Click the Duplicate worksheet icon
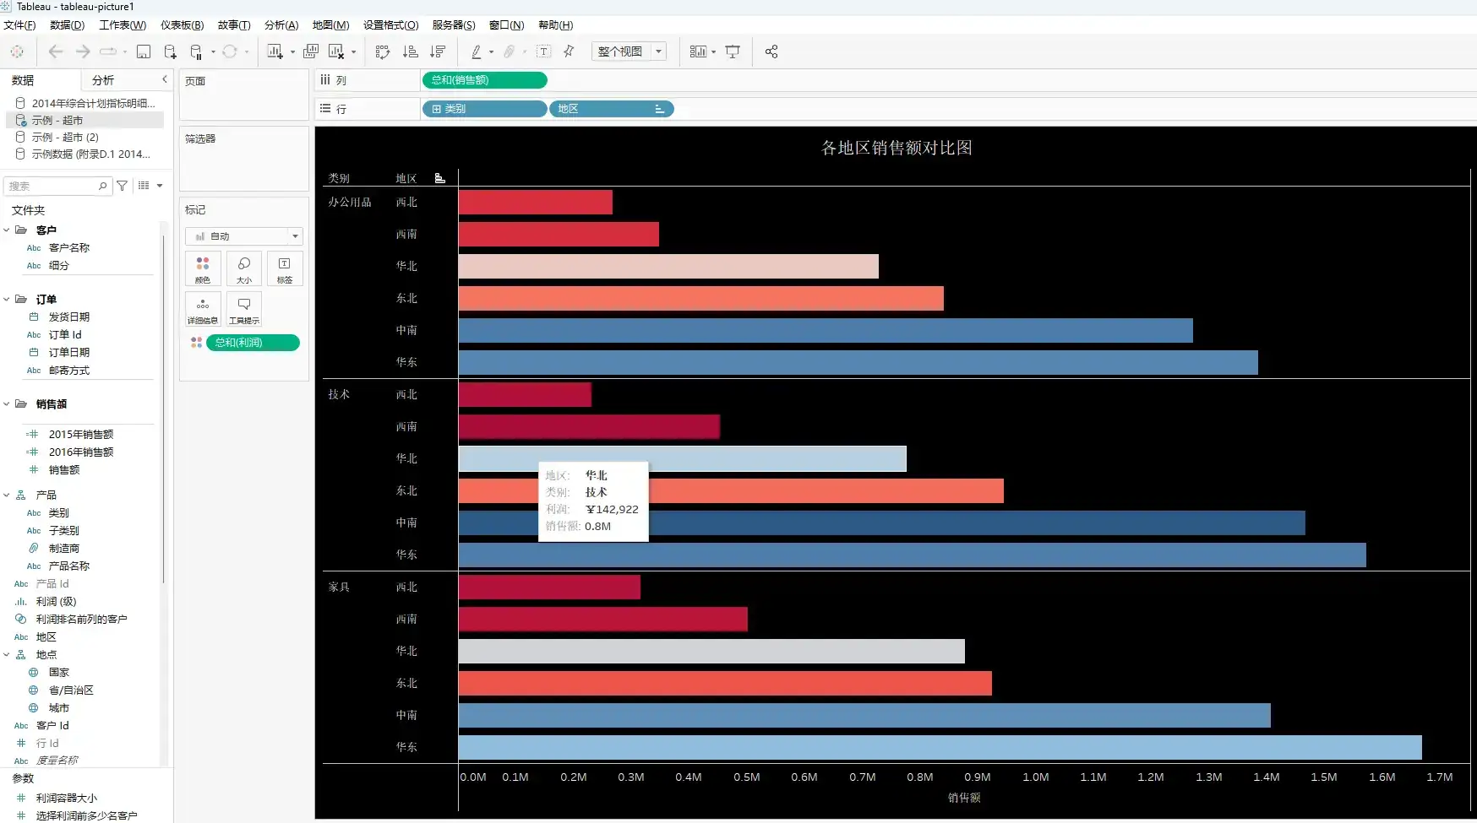This screenshot has width=1477, height=823. tap(311, 51)
